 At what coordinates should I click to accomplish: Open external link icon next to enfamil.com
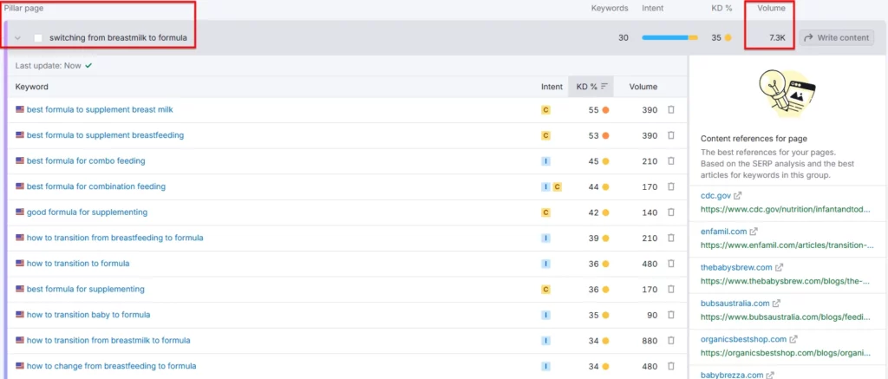tap(754, 232)
